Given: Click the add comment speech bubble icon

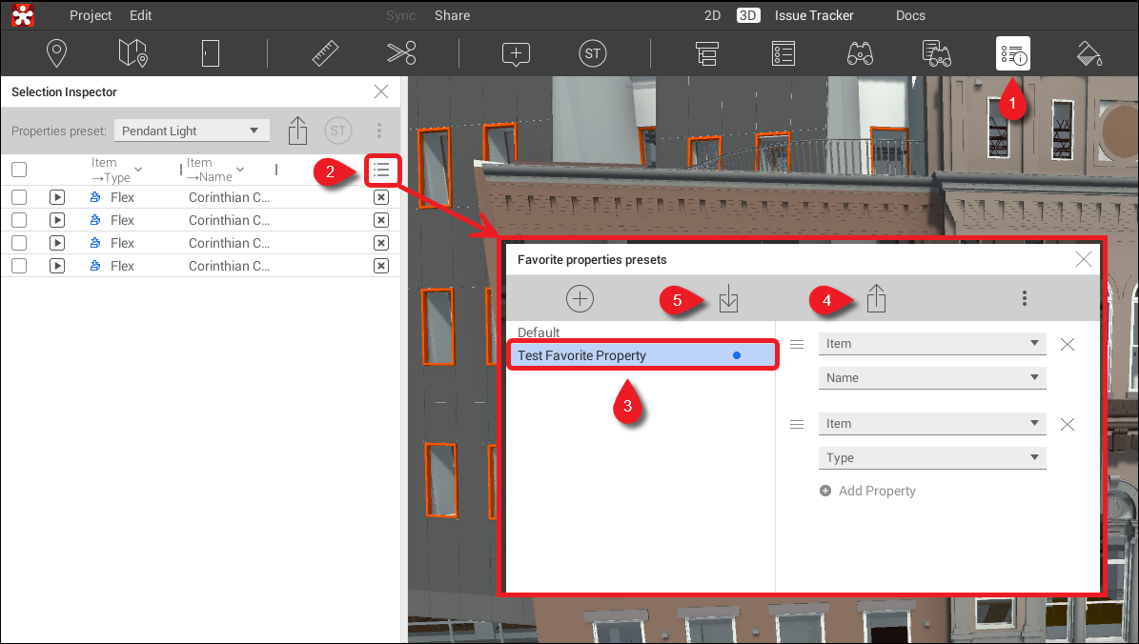Looking at the screenshot, I should pyautogui.click(x=516, y=53).
